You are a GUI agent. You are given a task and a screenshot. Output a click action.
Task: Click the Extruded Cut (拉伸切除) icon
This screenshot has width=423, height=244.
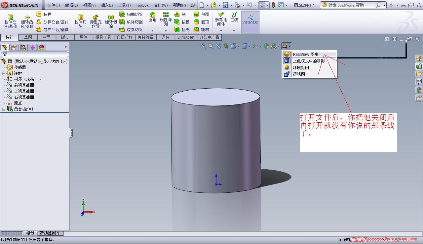click(80, 21)
